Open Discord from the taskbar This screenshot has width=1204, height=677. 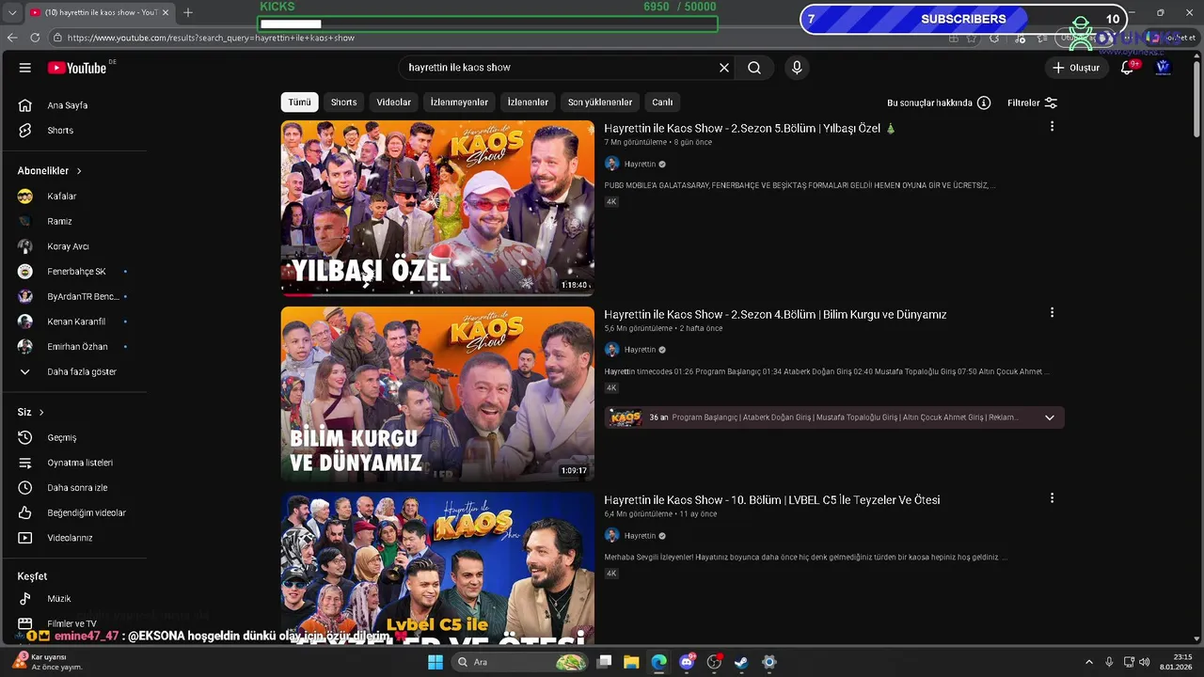pos(687,662)
